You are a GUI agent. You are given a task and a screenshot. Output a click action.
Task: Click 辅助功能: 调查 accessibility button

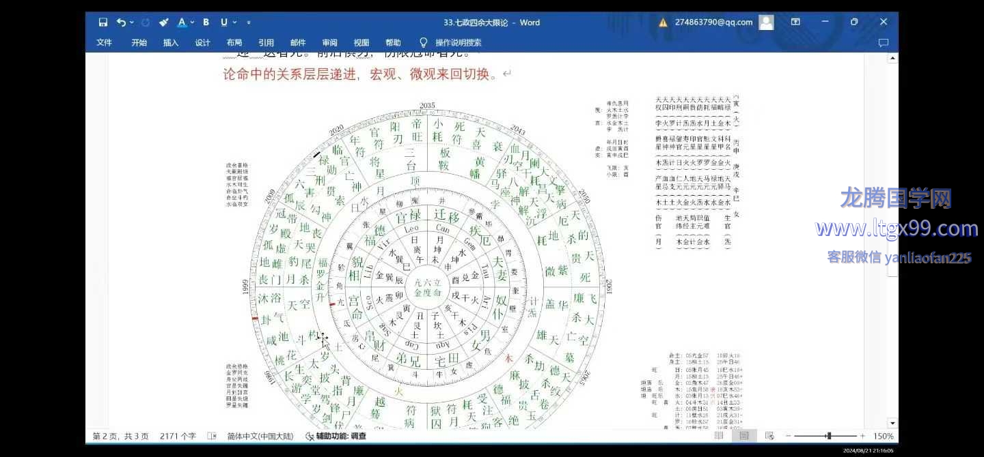tap(336, 436)
